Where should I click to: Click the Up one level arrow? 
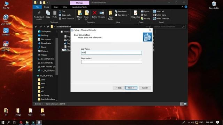pos(48,27)
